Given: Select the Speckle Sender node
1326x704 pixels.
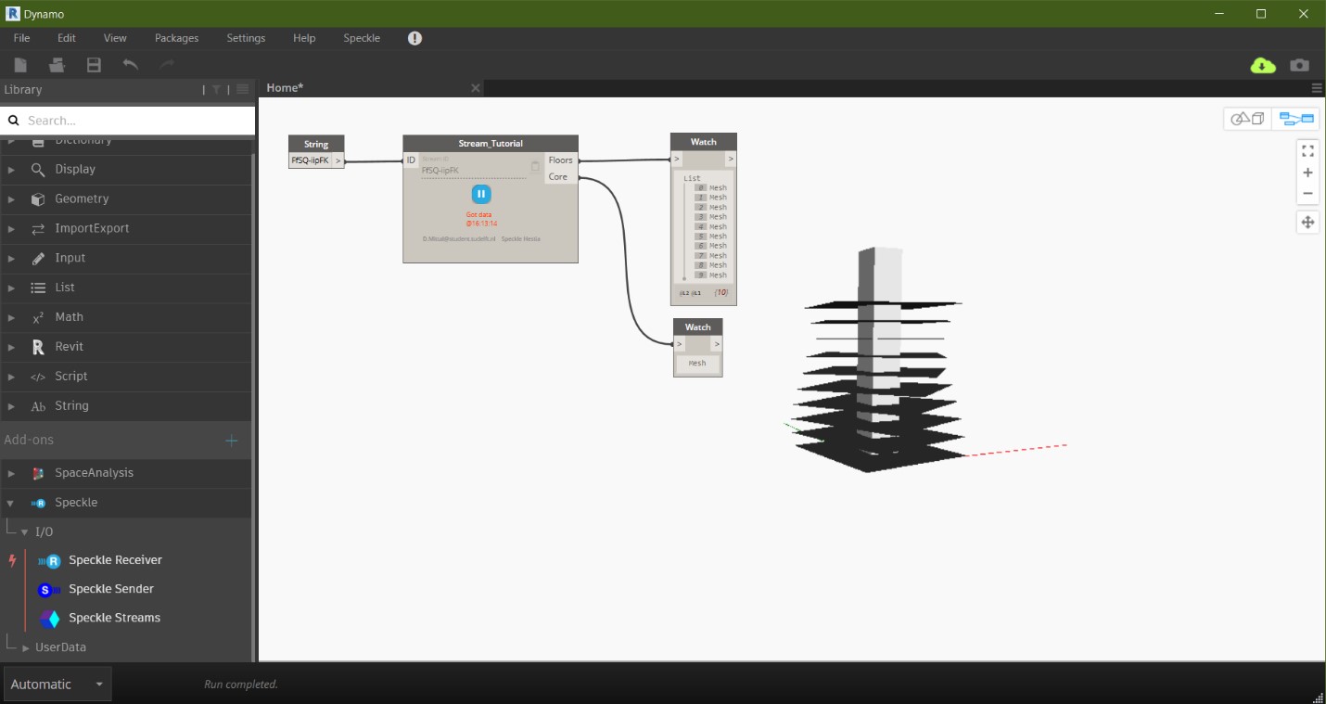Looking at the screenshot, I should pyautogui.click(x=110, y=588).
